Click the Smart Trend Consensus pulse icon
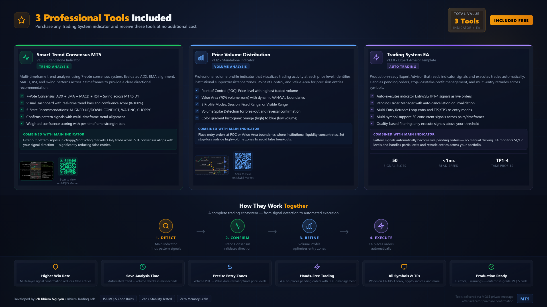The width and height of the screenshot is (547, 307). pos(26,58)
